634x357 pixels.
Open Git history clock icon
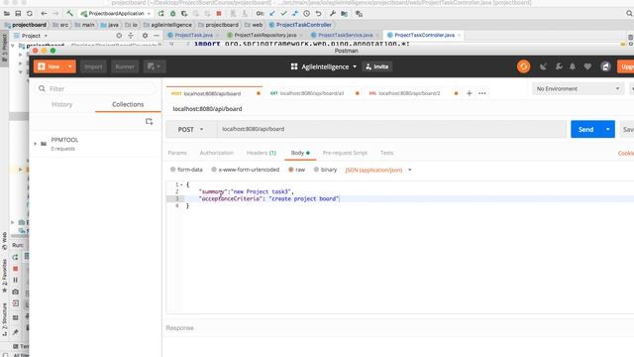coord(306,13)
